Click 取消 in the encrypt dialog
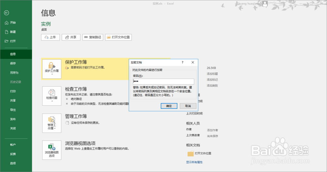327x172 pixels. click(x=188, y=106)
